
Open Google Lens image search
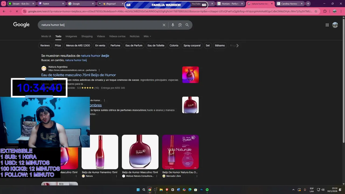[x=180, y=25]
